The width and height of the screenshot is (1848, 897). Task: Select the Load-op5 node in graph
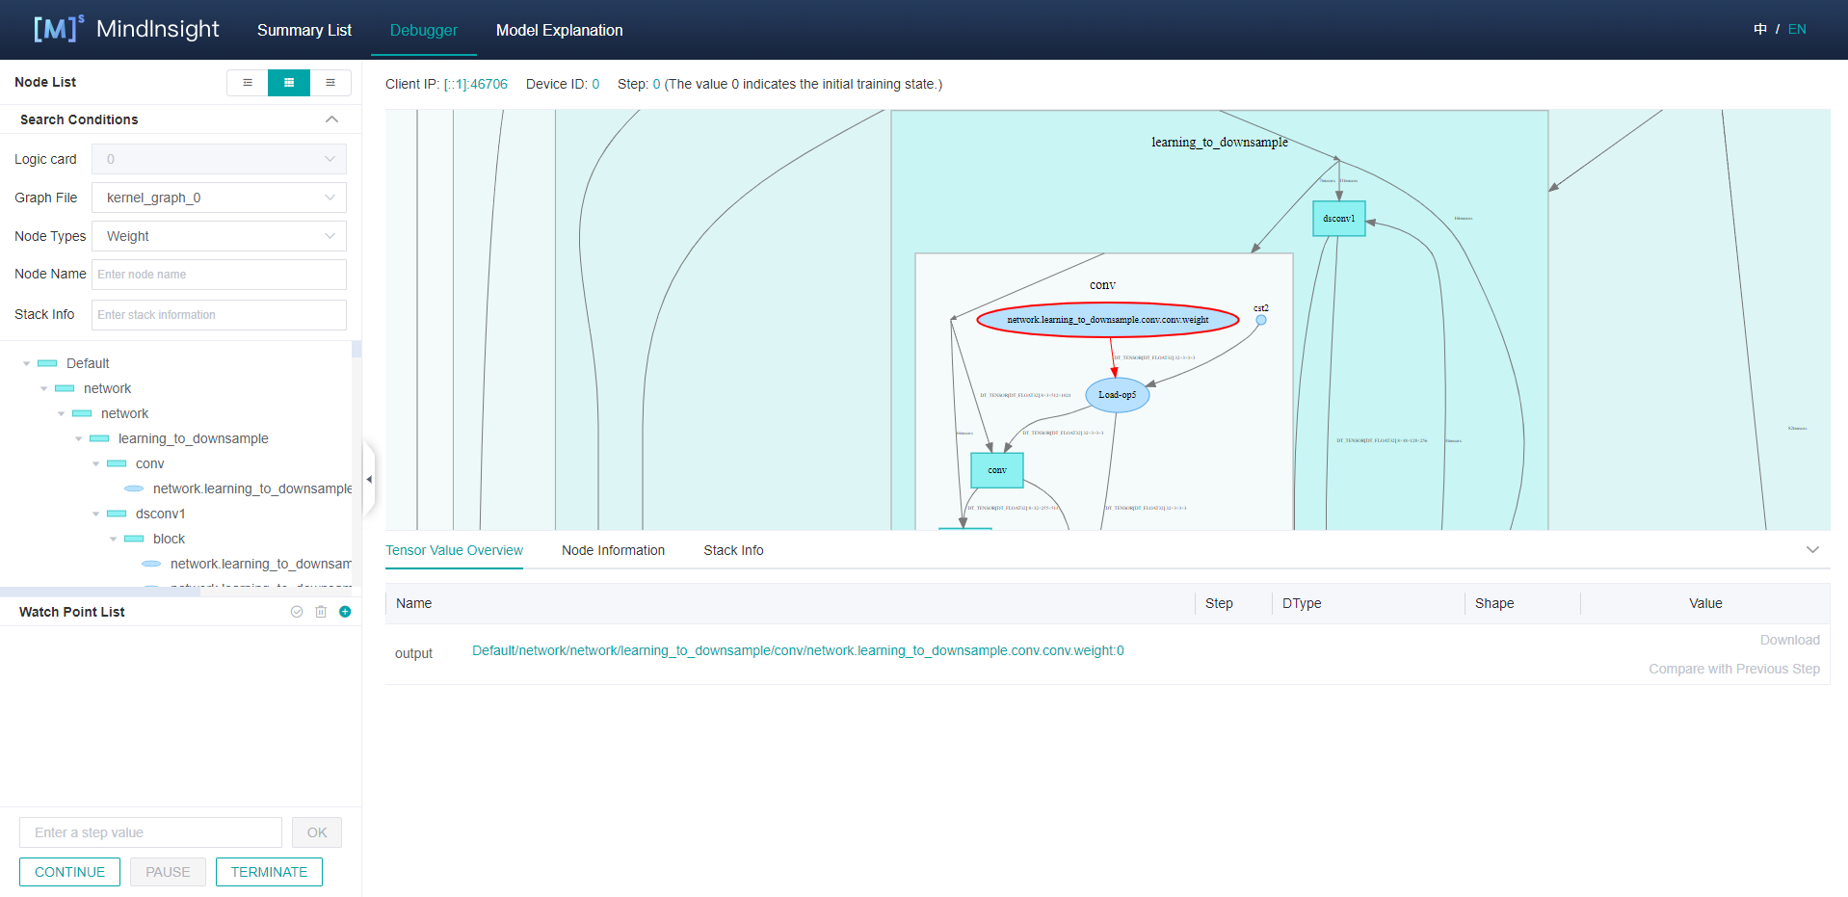(1117, 395)
